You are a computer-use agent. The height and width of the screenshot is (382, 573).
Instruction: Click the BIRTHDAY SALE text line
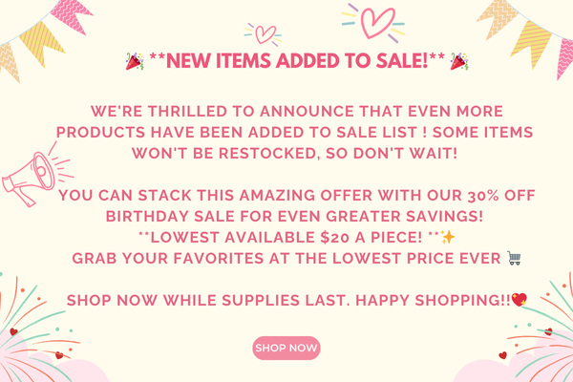tap(294, 216)
